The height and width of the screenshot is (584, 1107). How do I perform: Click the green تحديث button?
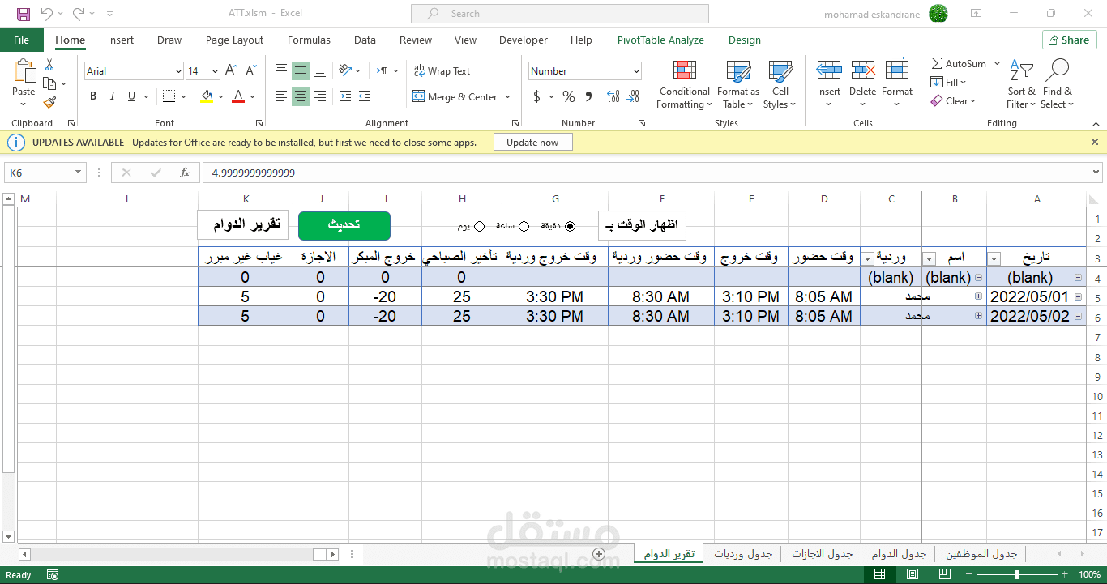click(344, 226)
